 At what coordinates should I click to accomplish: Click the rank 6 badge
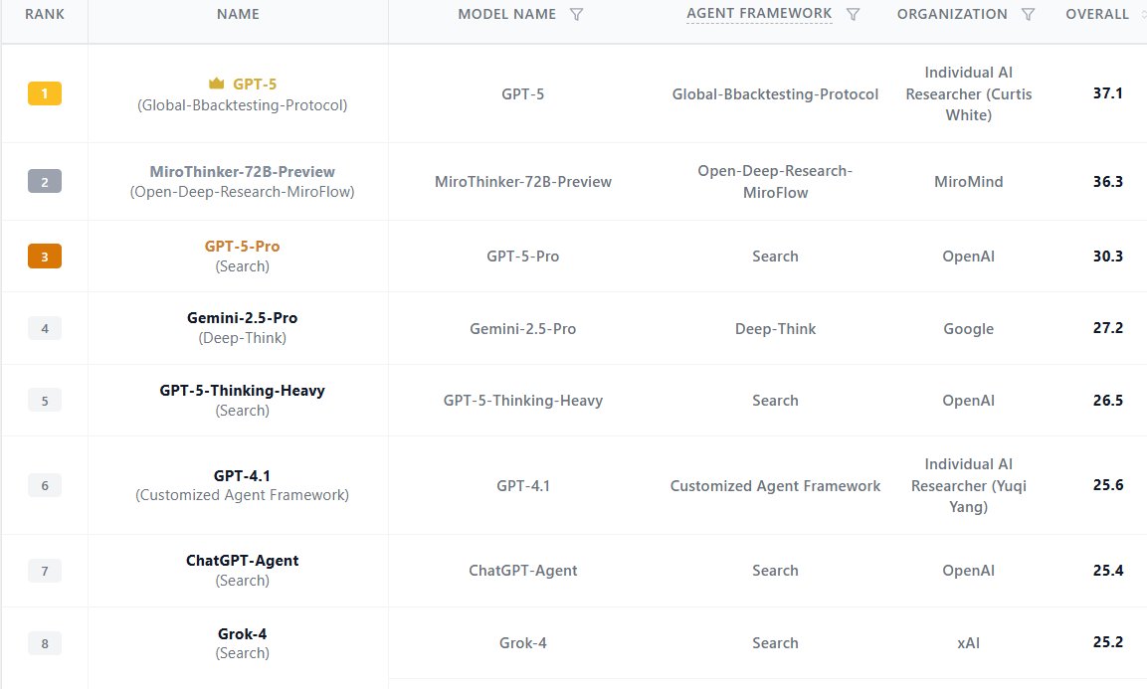(45, 485)
